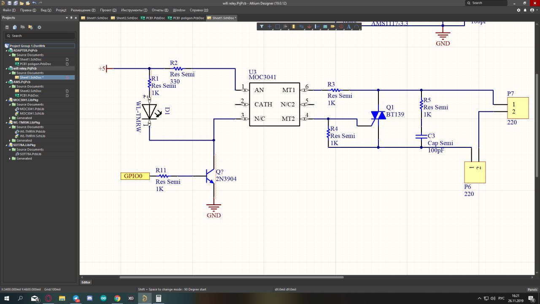Click the selection filter funnel icon
The height and width of the screenshot is (304, 540).
[x=262, y=27]
